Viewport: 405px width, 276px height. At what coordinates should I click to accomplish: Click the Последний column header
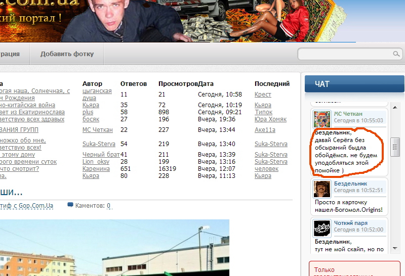tap(272, 84)
